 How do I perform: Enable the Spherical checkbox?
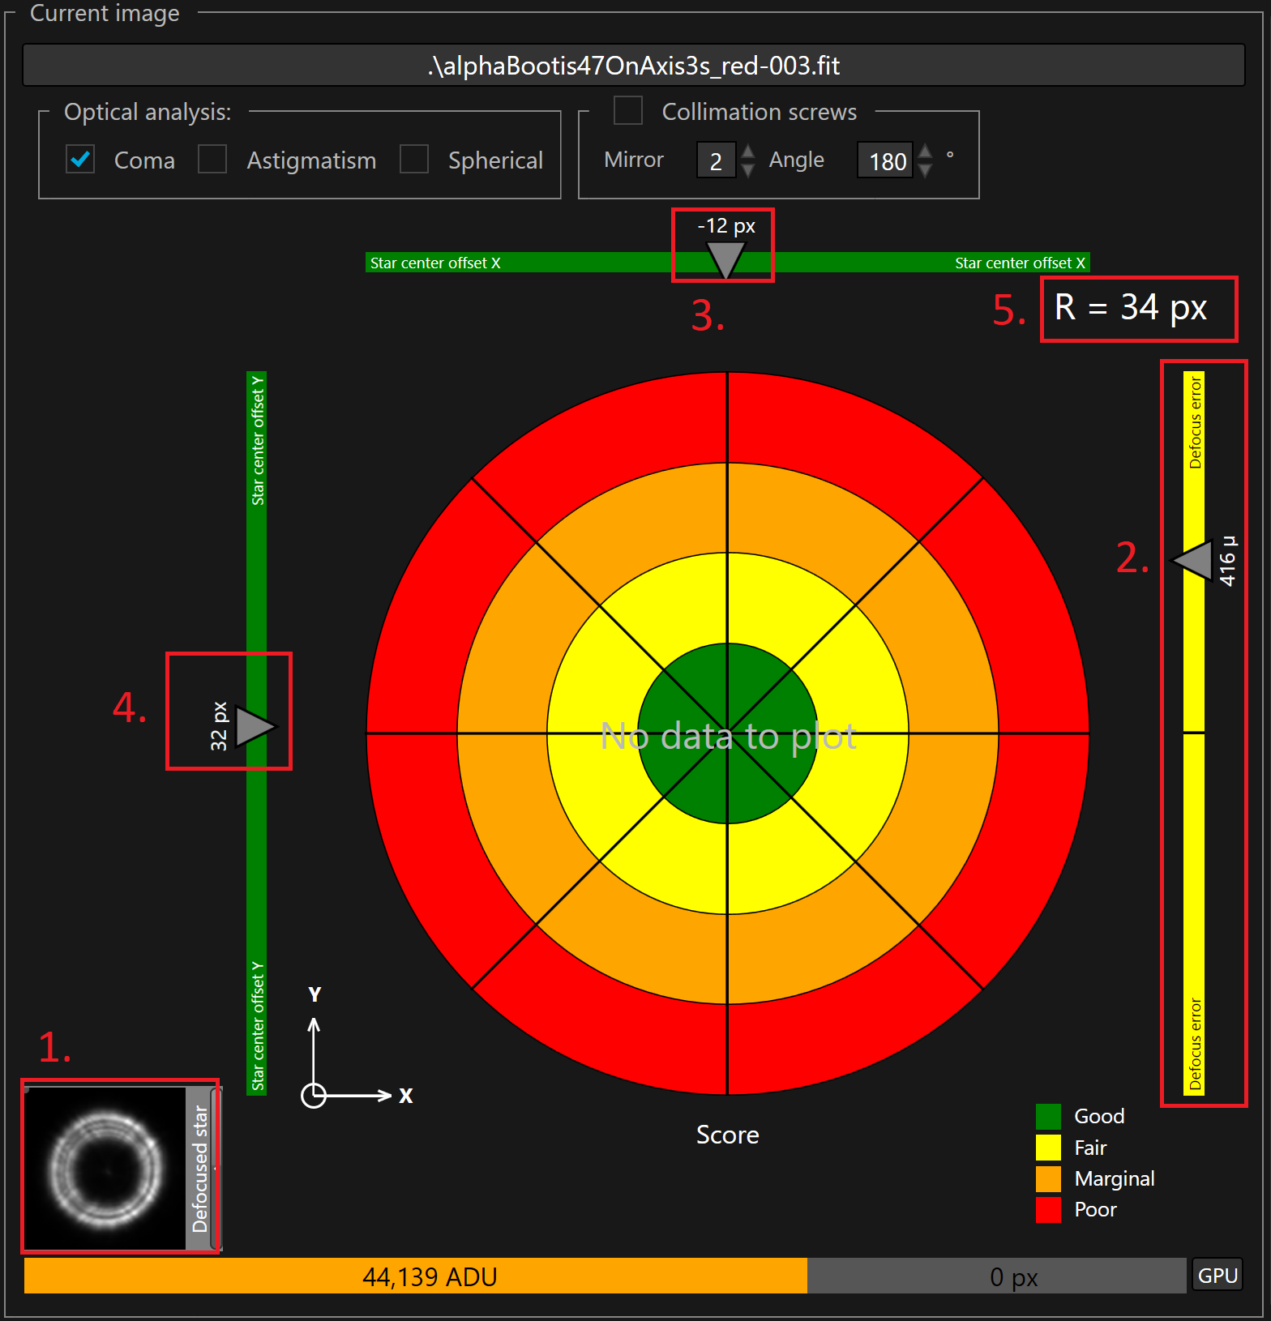[414, 160]
